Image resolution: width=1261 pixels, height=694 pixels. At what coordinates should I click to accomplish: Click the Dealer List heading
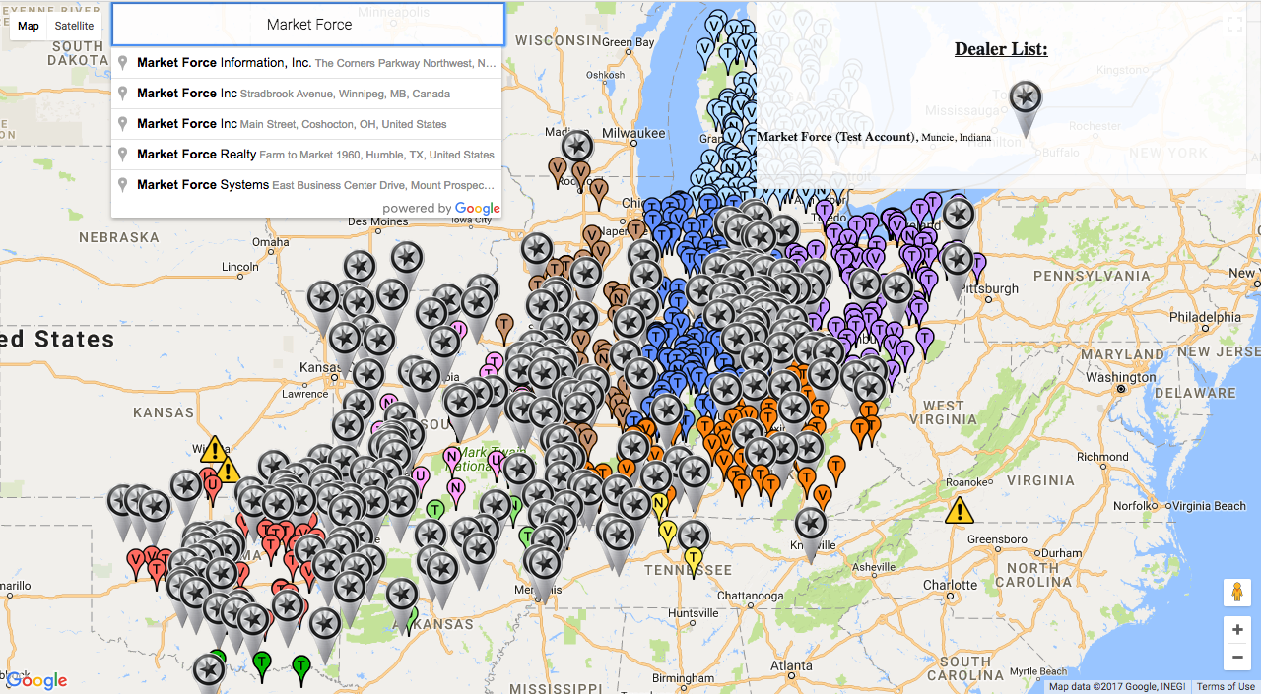point(1001,49)
